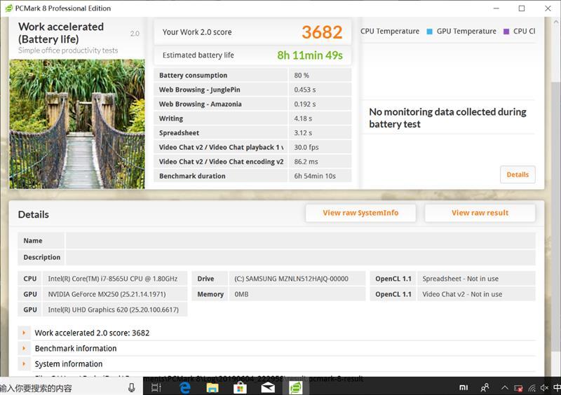Click the muted volume tray icon
This screenshot has width=561, height=395.
pos(544,388)
